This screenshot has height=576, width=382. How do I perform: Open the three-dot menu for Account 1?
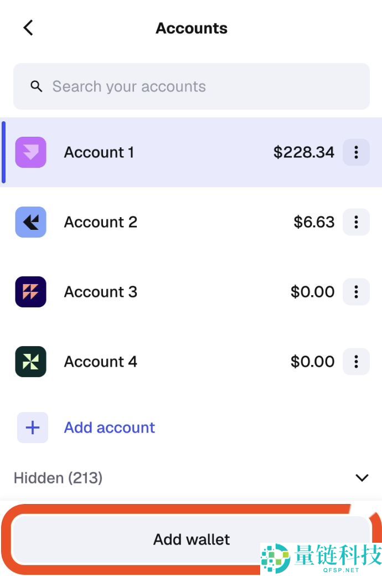point(356,152)
